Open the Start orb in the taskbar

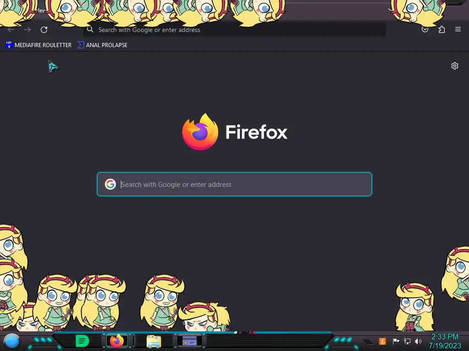(x=11, y=341)
